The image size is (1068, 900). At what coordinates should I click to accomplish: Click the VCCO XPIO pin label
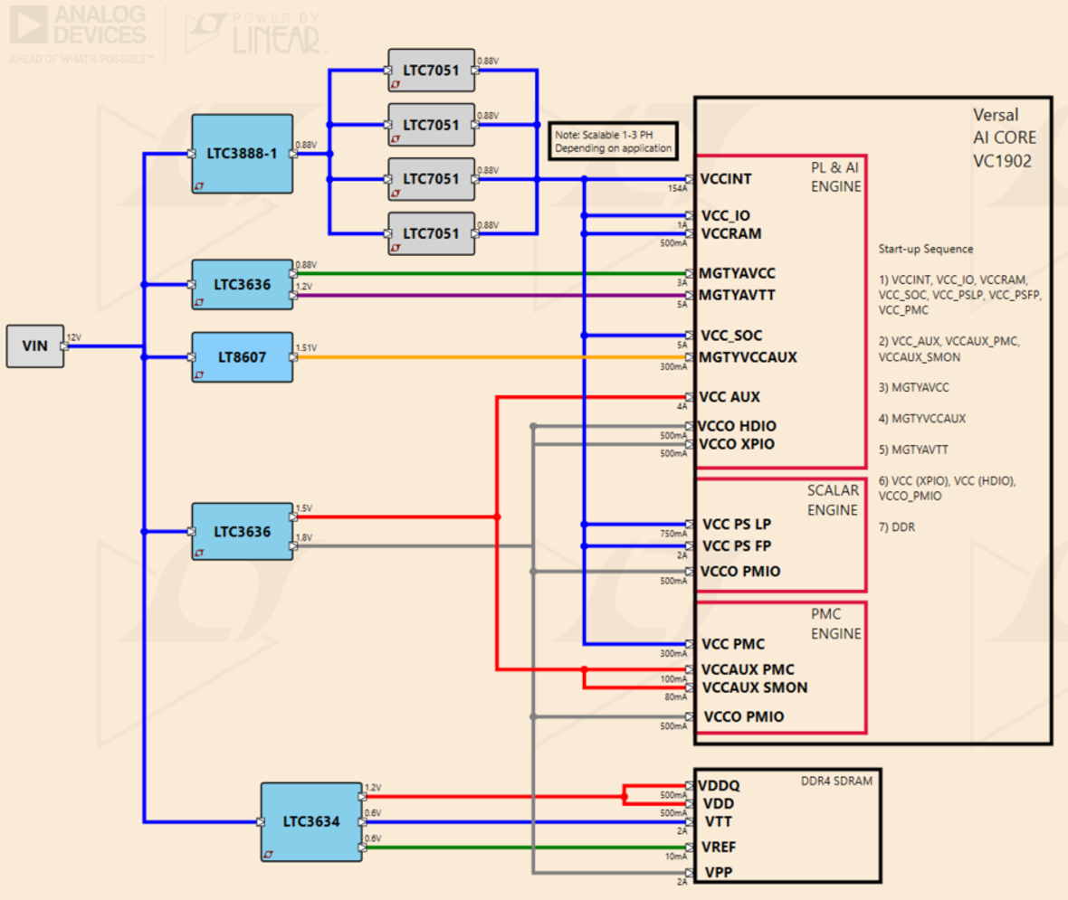tap(737, 444)
